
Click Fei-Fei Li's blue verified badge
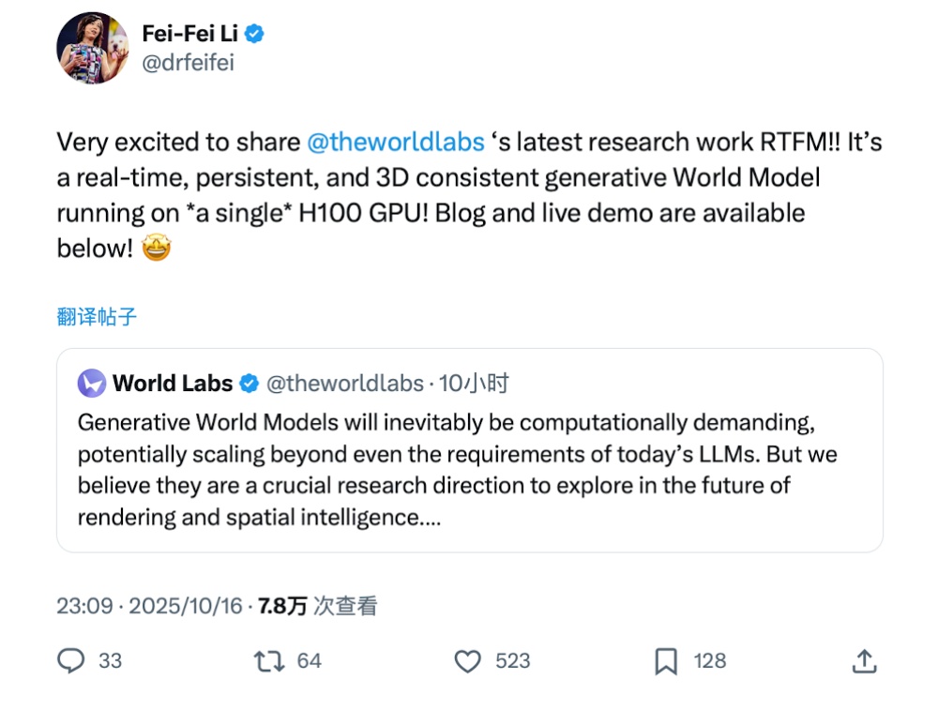[254, 35]
